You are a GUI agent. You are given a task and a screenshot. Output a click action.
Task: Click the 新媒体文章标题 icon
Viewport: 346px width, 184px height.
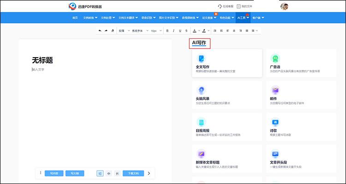pyautogui.click(x=201, y=154)
